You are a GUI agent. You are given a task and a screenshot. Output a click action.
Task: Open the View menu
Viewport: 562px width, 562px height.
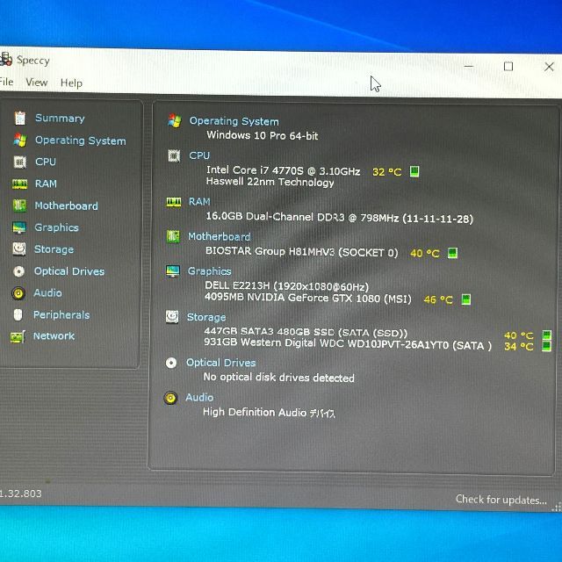[37, 83]
